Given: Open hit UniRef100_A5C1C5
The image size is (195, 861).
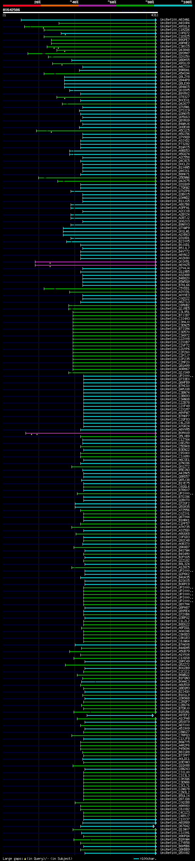Looking at the screenshot, I should pos(175,130).
